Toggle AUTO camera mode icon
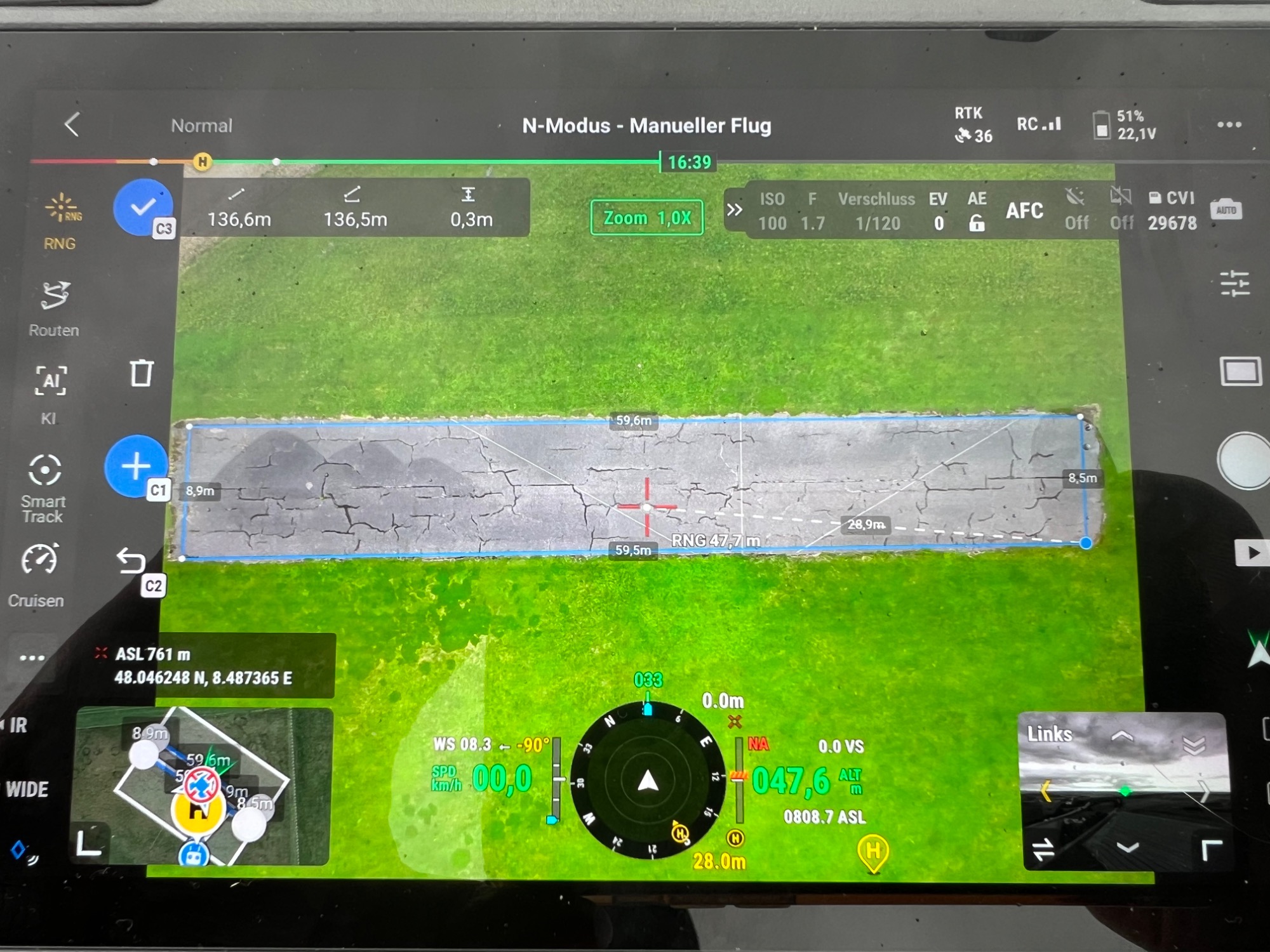This screenshot has width=1270, height=952. 1226,210
